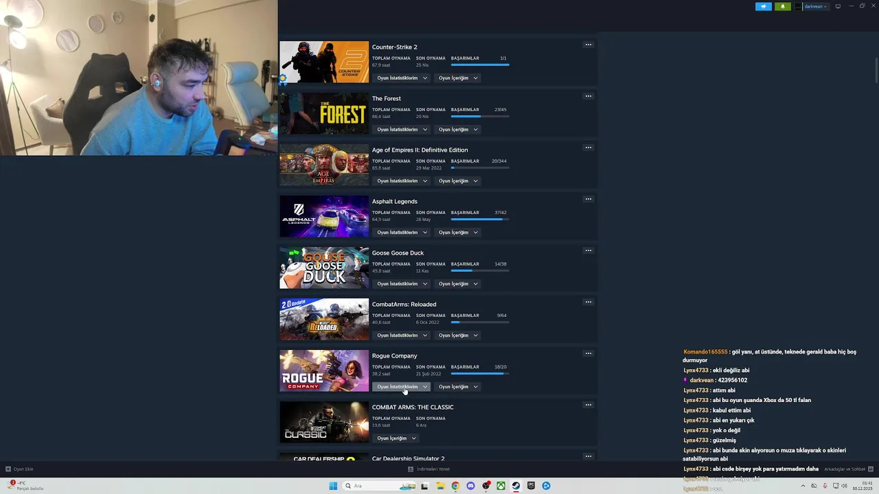Expand Oyun İstatistiklerim for CombatArms: Reloaded
This screenshot has width=879, height=494.
point(402,336)
